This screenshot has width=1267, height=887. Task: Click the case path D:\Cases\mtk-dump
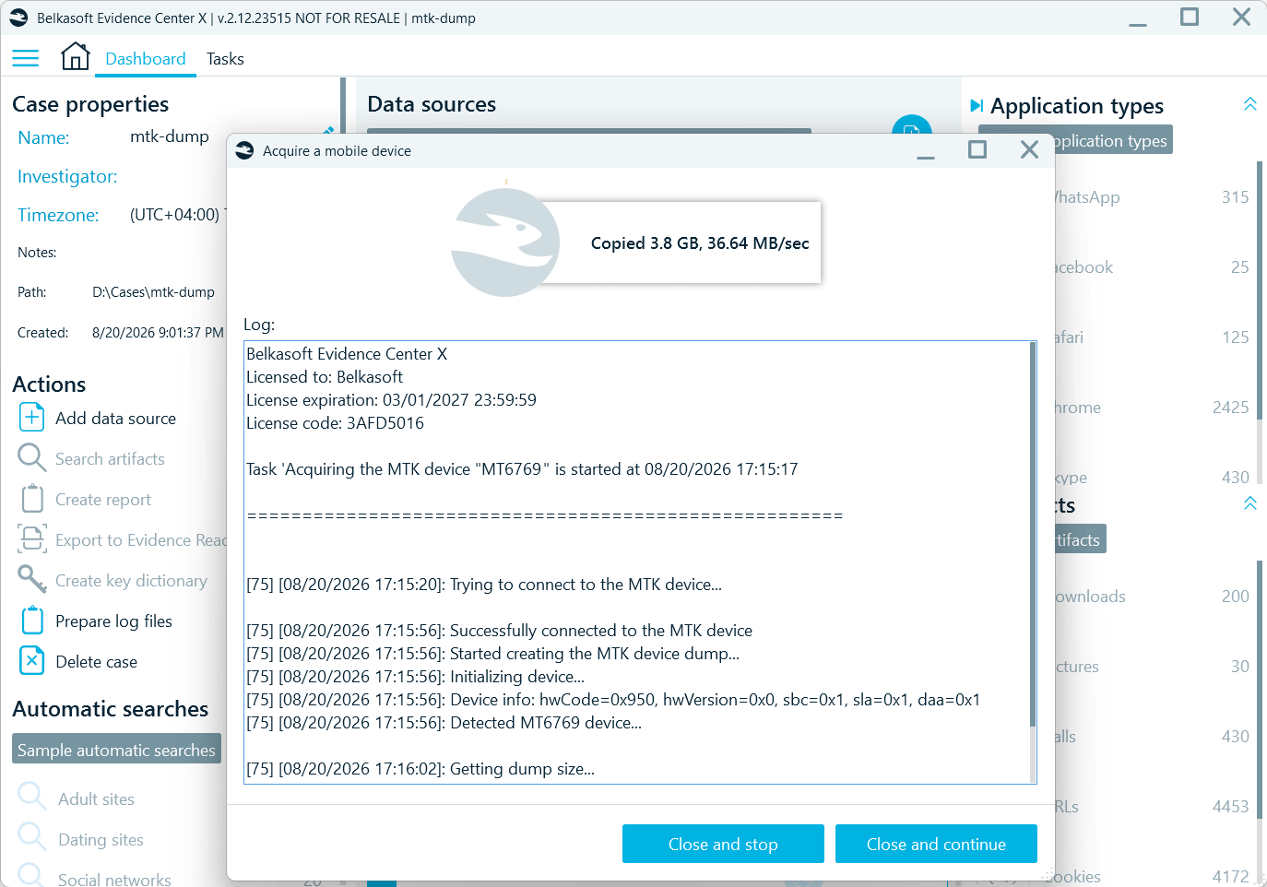153,292
